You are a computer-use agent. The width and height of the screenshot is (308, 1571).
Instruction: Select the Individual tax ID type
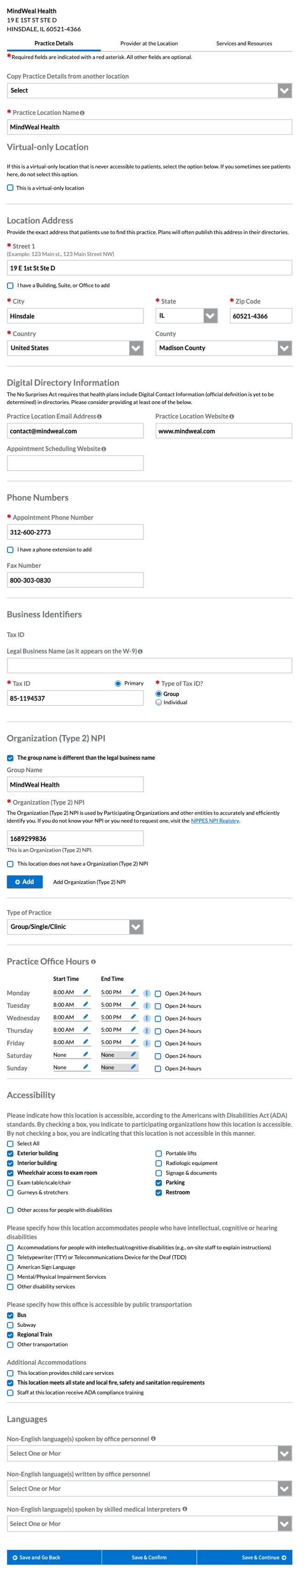click(x=159, y=703)
